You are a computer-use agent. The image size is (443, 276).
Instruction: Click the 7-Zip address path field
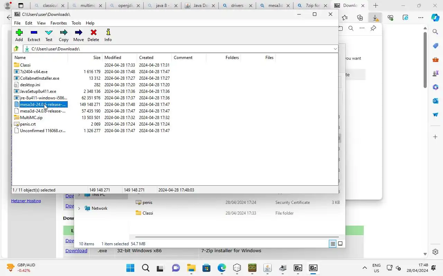(180, 49)
